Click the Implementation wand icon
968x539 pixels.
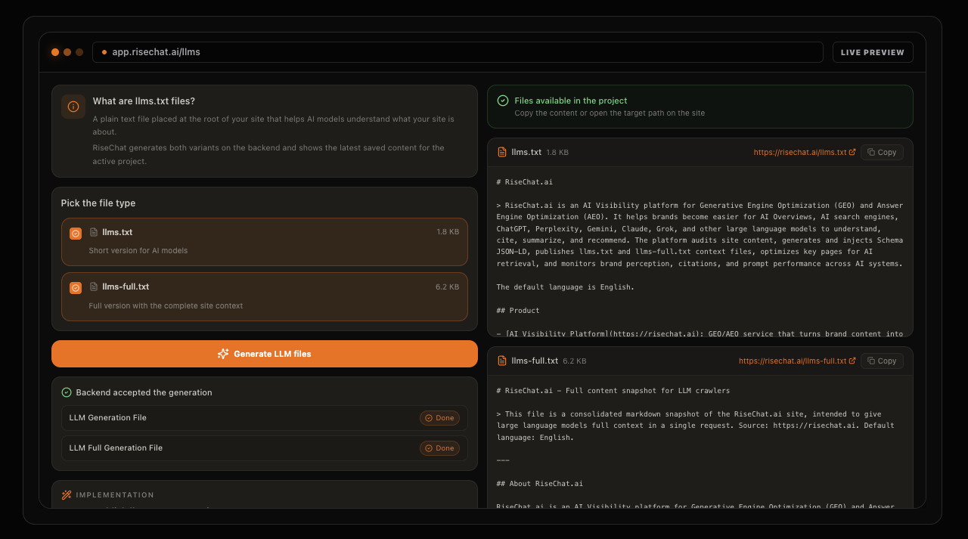coord(67,495)
